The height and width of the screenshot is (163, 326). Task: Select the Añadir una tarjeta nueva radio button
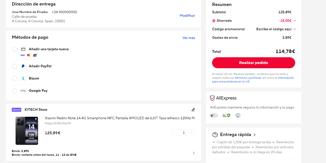(x=15, y=49)
